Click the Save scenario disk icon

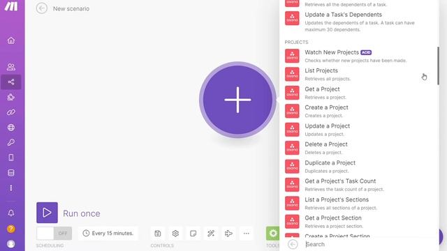158,234
